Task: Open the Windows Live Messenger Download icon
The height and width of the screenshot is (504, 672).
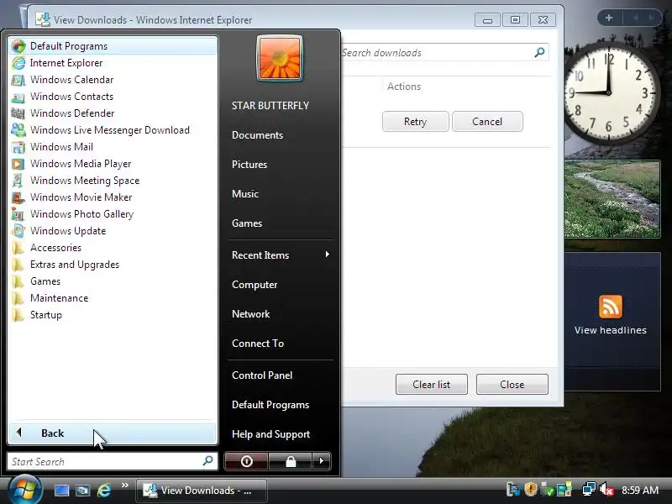Action: [18, 130]
